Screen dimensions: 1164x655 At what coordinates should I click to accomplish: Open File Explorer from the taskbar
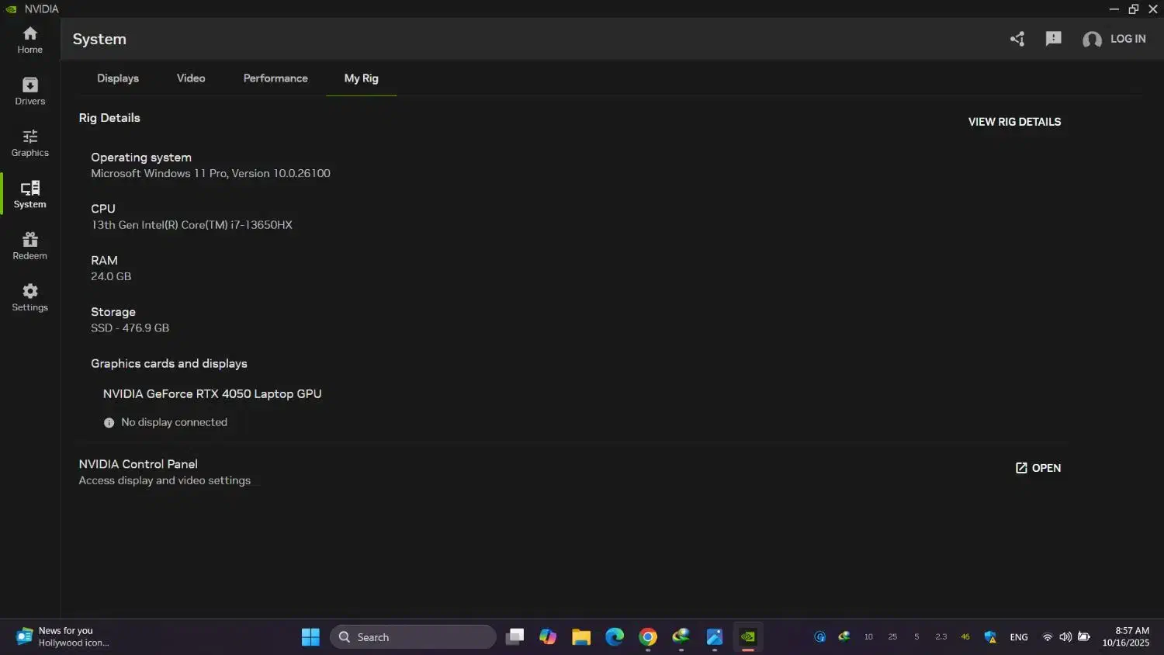point(581,637)
